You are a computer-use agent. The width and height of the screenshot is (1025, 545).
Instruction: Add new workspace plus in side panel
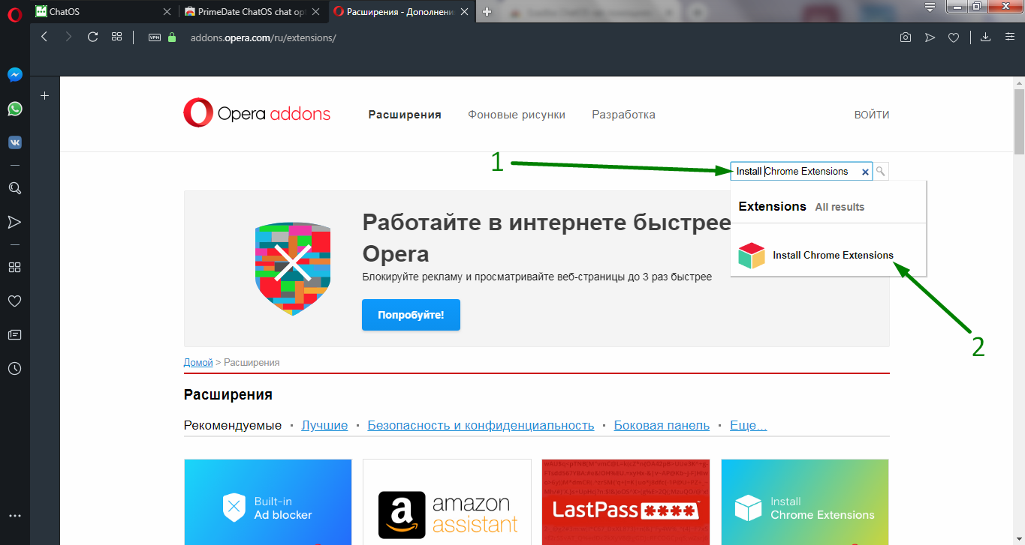(44, 95)
